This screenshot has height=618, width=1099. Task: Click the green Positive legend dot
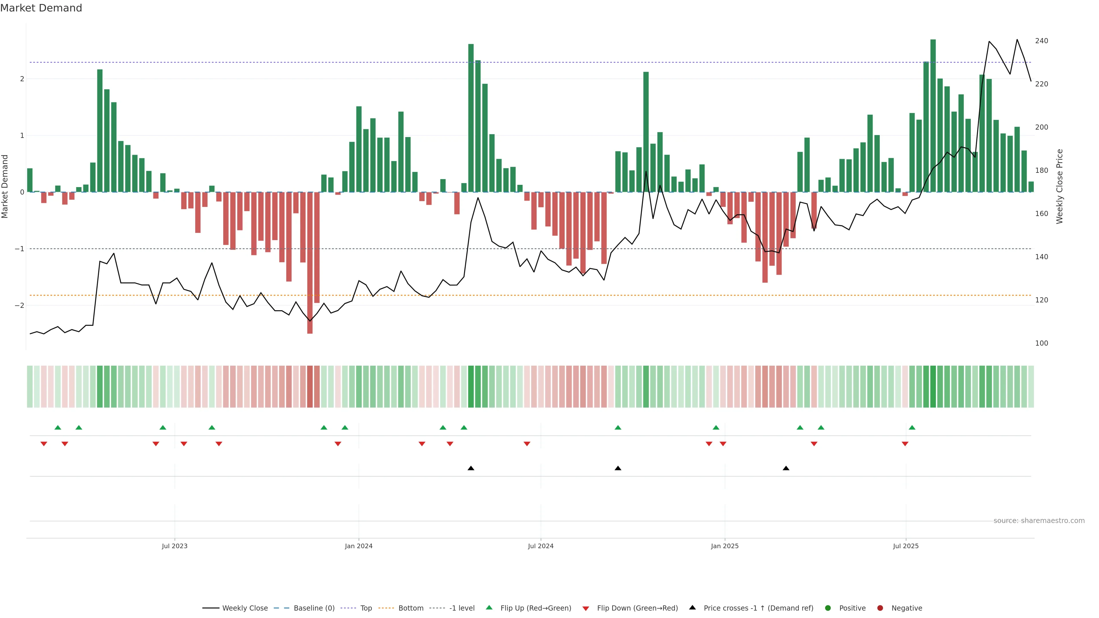click(x=828, y=608)
